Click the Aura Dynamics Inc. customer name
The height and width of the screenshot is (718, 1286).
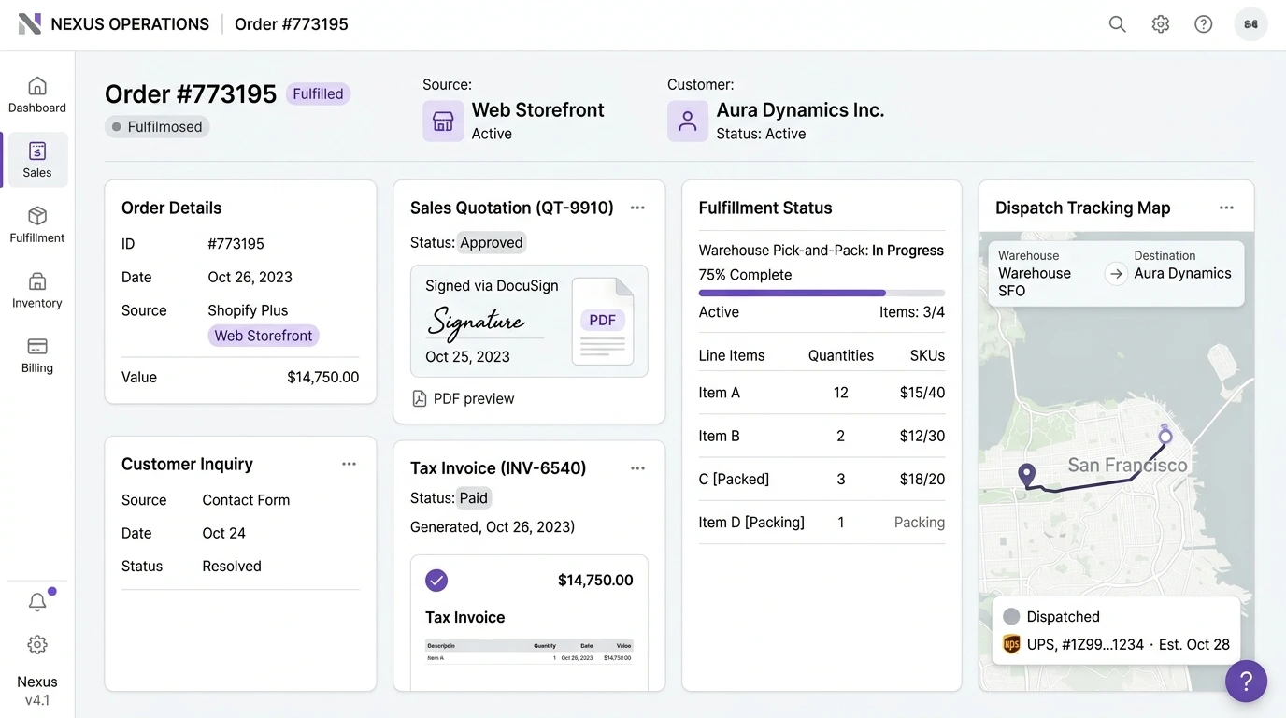click(800, 109)
